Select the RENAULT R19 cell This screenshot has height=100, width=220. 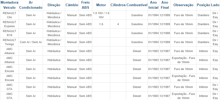pyautogui.click(x=9, y=33)
